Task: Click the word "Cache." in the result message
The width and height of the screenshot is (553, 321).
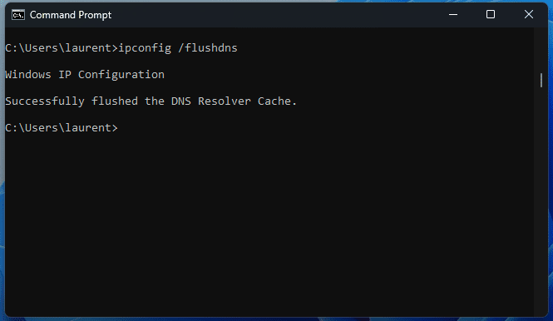Action: click(277, 101)
